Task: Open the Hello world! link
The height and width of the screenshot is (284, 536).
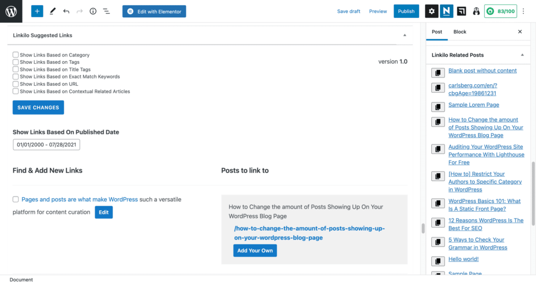Action: [463, 259]
